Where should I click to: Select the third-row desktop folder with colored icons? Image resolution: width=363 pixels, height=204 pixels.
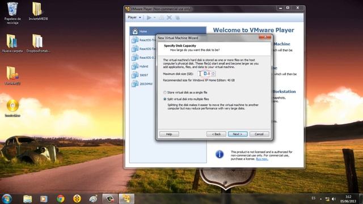click(x=12, y=75)
